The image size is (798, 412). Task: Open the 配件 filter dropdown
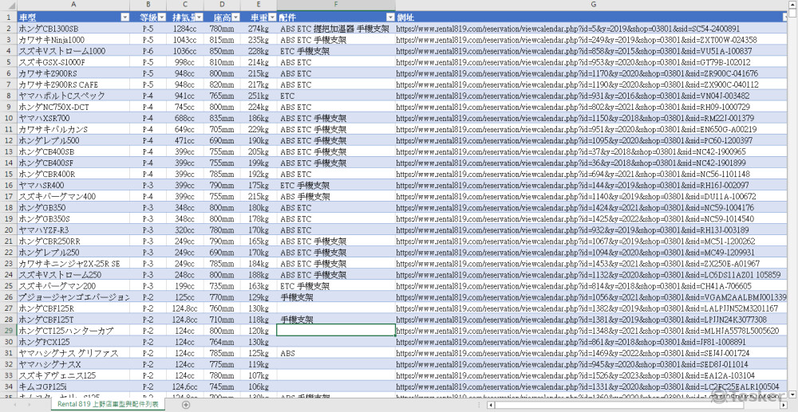pos(389,17)
